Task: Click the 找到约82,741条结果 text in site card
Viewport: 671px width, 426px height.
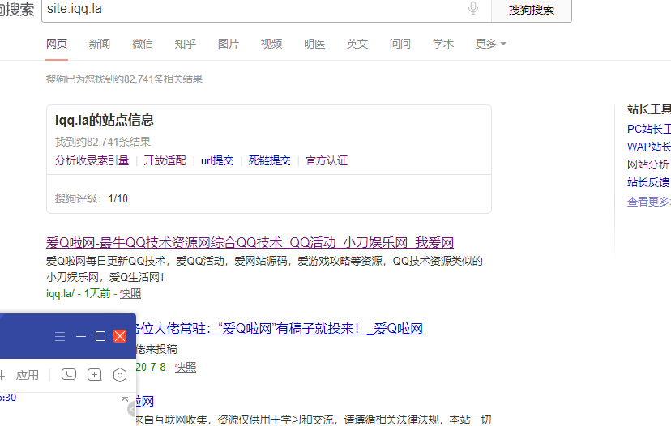Action: pos(103,142)
